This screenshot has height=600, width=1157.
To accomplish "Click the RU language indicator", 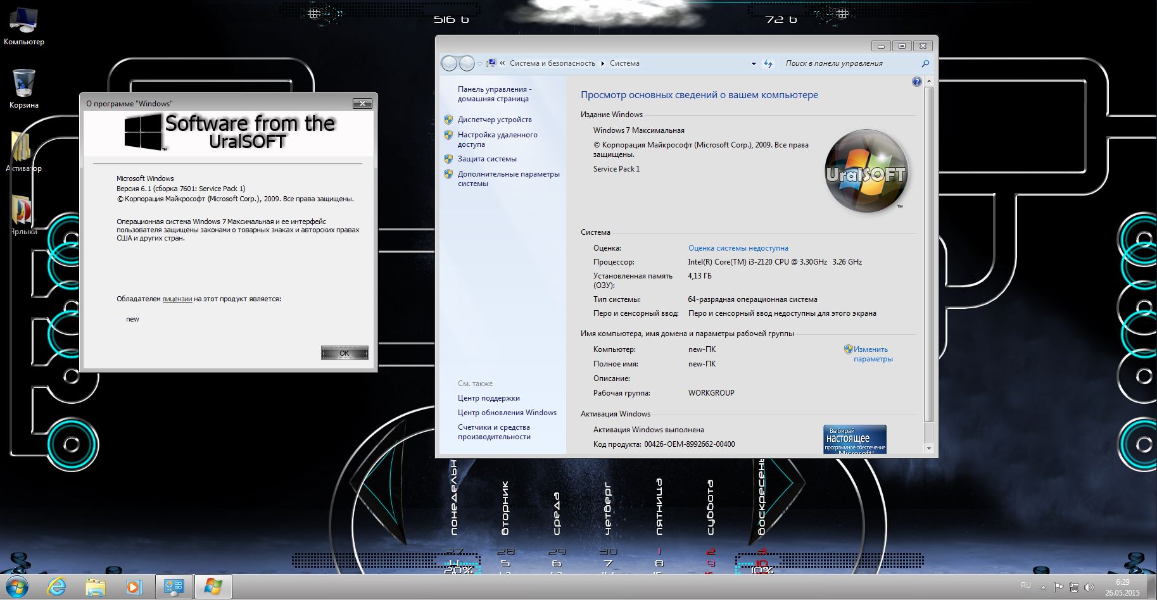I will coord(1025,585).
